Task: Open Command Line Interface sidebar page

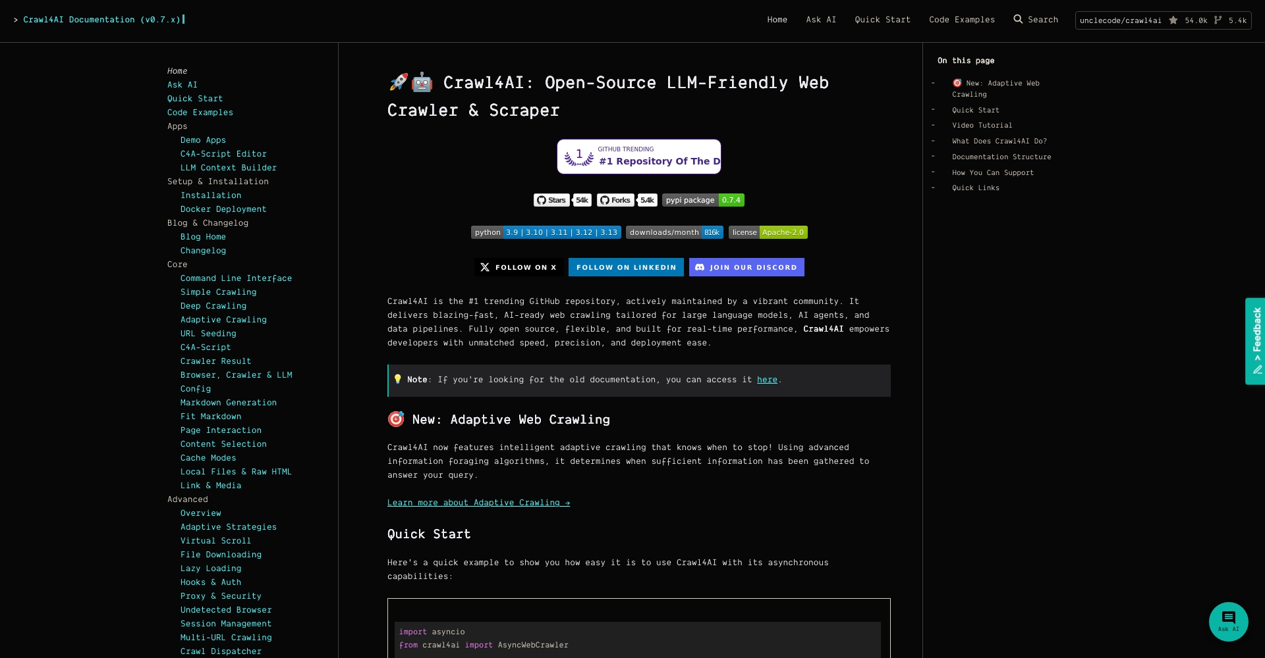Action: pos(236,278)
